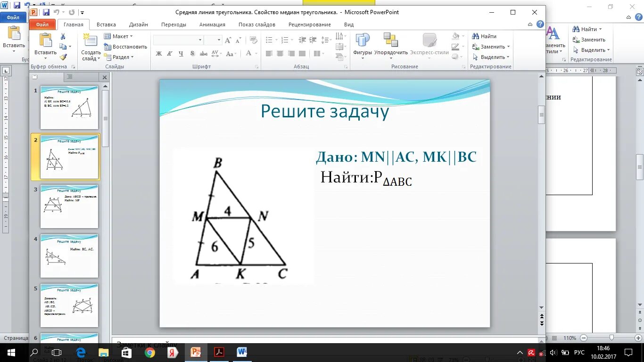The image size is (644, 362).
Task: Toggle italic К formatting
Action: 170,54
